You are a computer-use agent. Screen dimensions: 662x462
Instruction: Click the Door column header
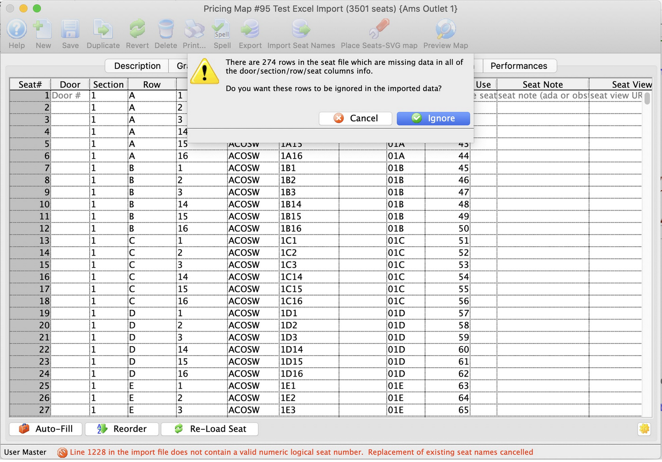point(70,85)
